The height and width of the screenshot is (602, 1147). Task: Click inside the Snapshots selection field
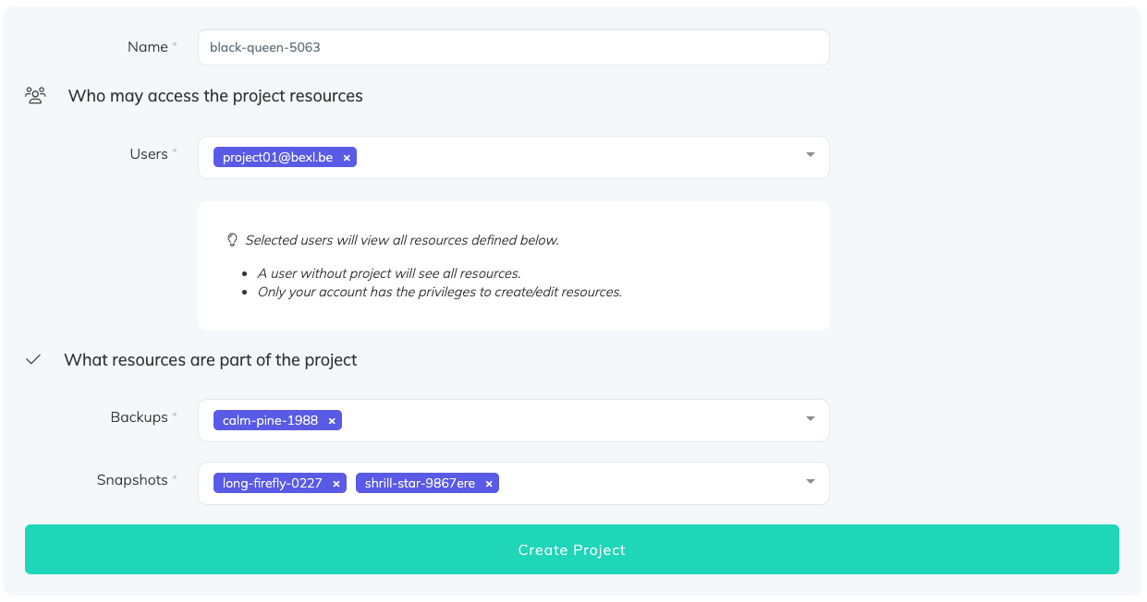pyautogui.click(x=647, y=484)
